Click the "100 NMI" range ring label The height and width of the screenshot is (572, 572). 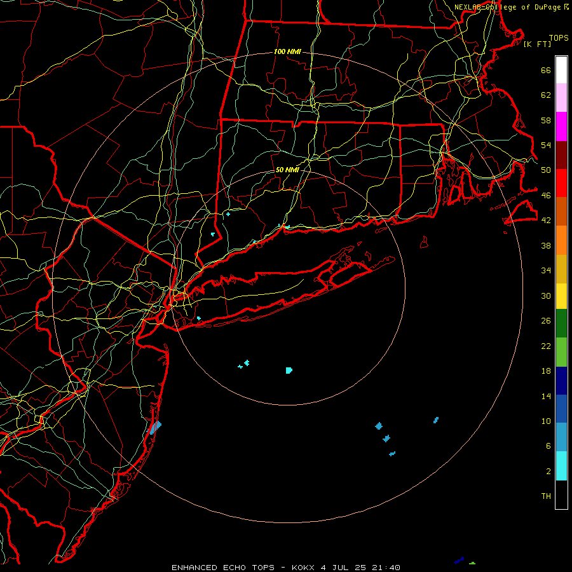click(287, 51)
